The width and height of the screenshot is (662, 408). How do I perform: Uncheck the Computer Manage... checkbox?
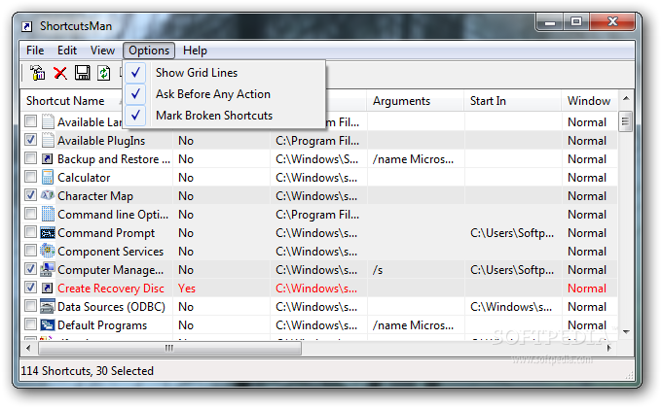point(30,268)
